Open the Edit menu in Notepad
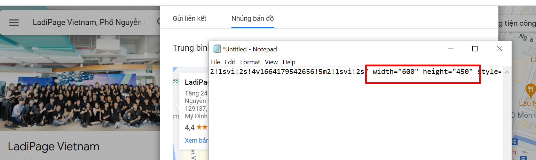Viewport: 536px width, 160px height. 230,62
